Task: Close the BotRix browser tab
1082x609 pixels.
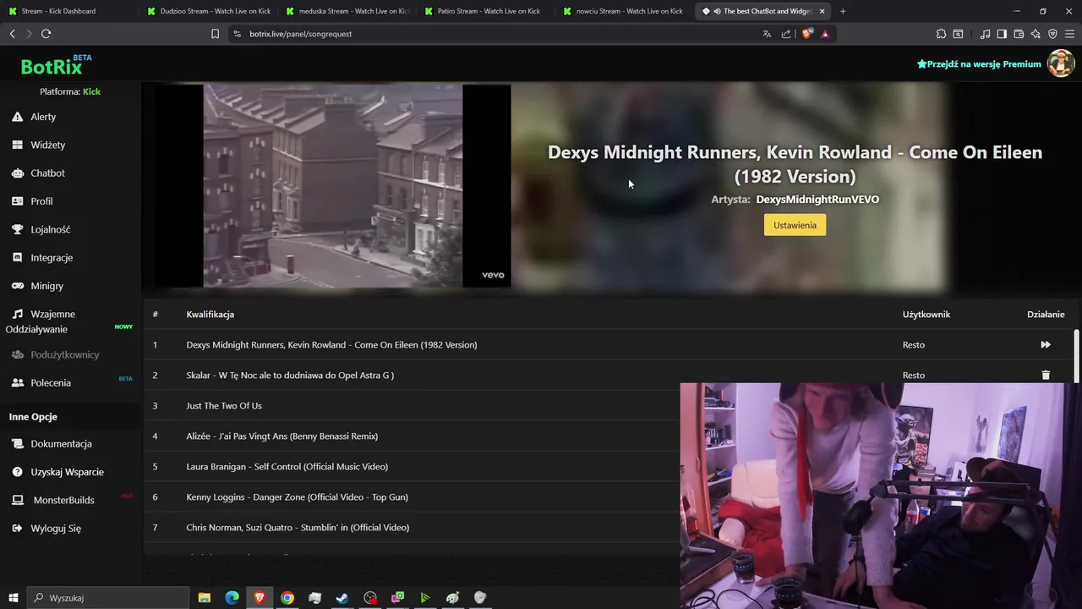Action: [x=822, y=11]
